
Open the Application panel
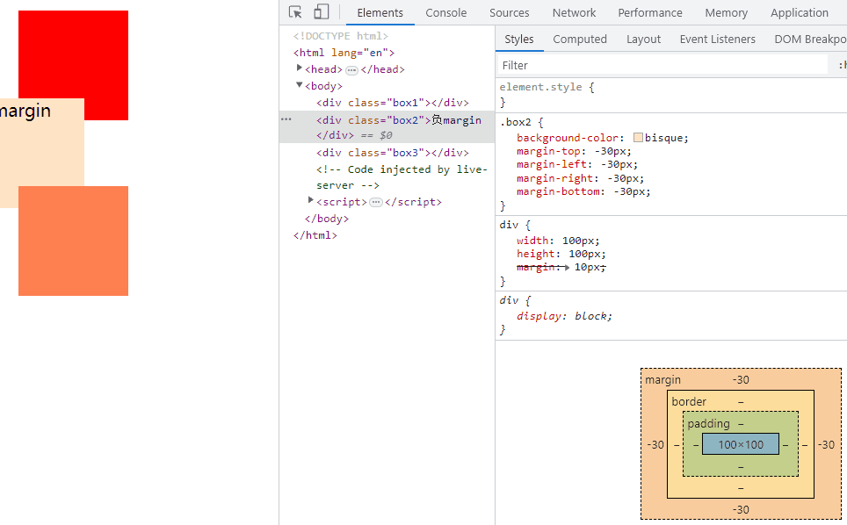click(x=799, y=12)
